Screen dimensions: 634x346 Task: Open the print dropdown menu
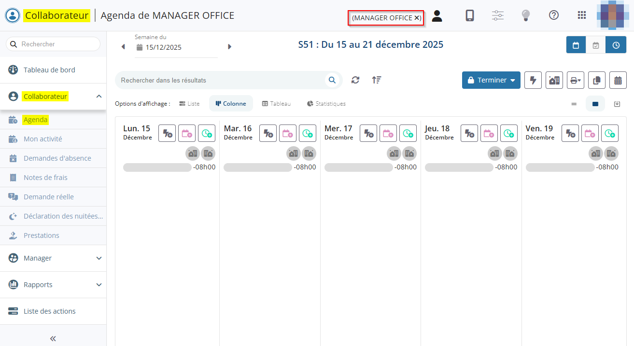pos(576,80)
